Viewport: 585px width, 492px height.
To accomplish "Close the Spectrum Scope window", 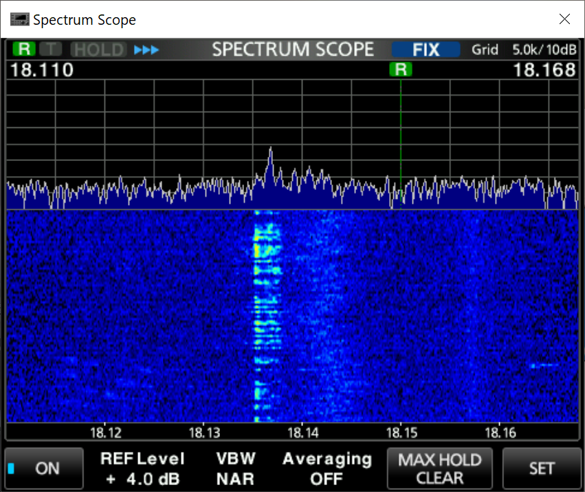I will pos(564,19).
